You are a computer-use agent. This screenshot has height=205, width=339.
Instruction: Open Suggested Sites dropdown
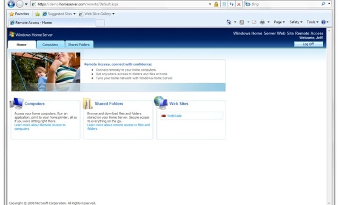pos(59,14)
